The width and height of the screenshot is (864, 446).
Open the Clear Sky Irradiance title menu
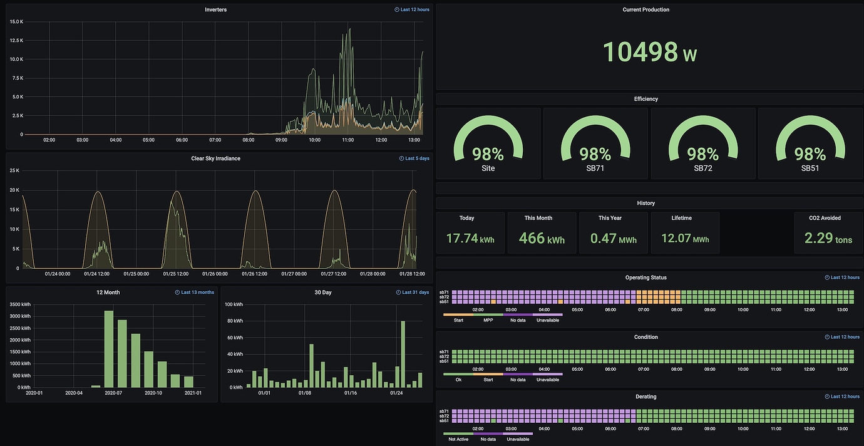(215, 158)
